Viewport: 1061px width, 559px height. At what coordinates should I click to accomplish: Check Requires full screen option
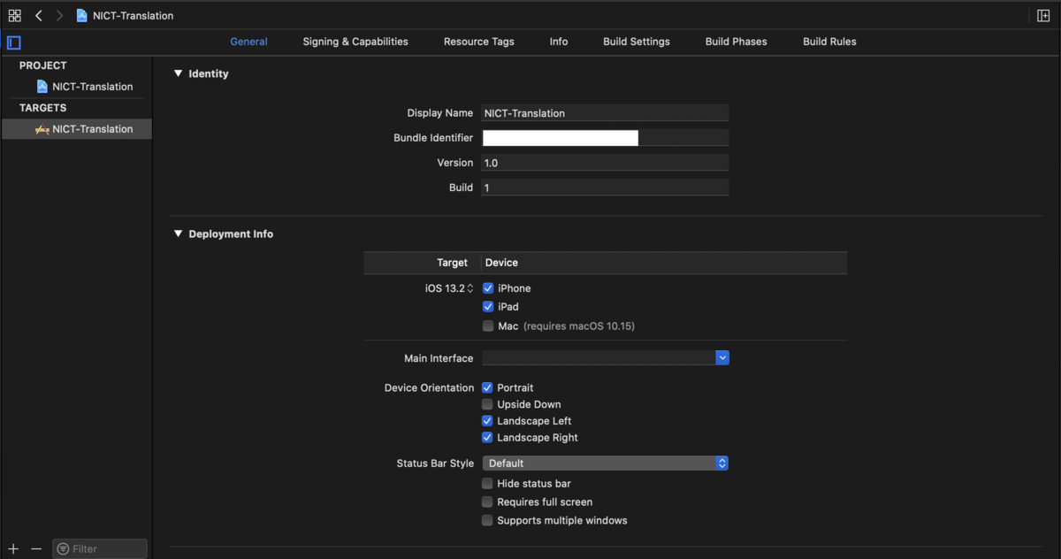(487, 502)
